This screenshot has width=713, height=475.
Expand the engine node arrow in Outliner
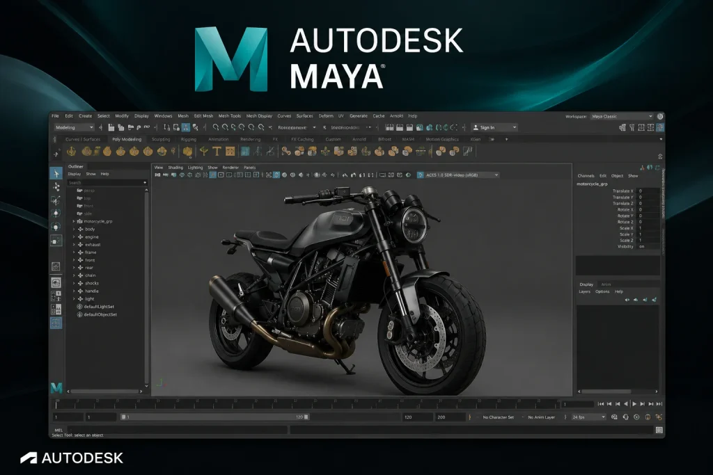tap(74, 237)
